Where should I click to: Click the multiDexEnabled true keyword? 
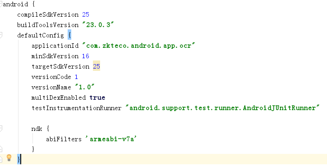[97, 97]
